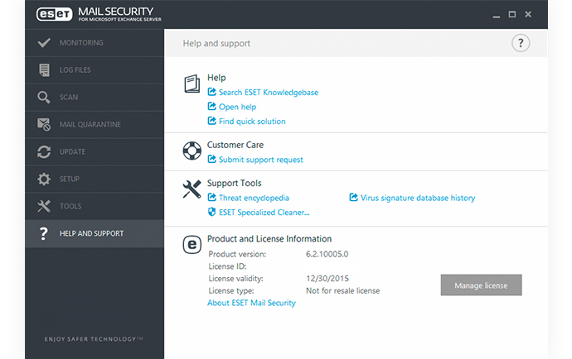Click the Tools wrench icon in sidebar
572x359 pixels.
pos(44,206)
